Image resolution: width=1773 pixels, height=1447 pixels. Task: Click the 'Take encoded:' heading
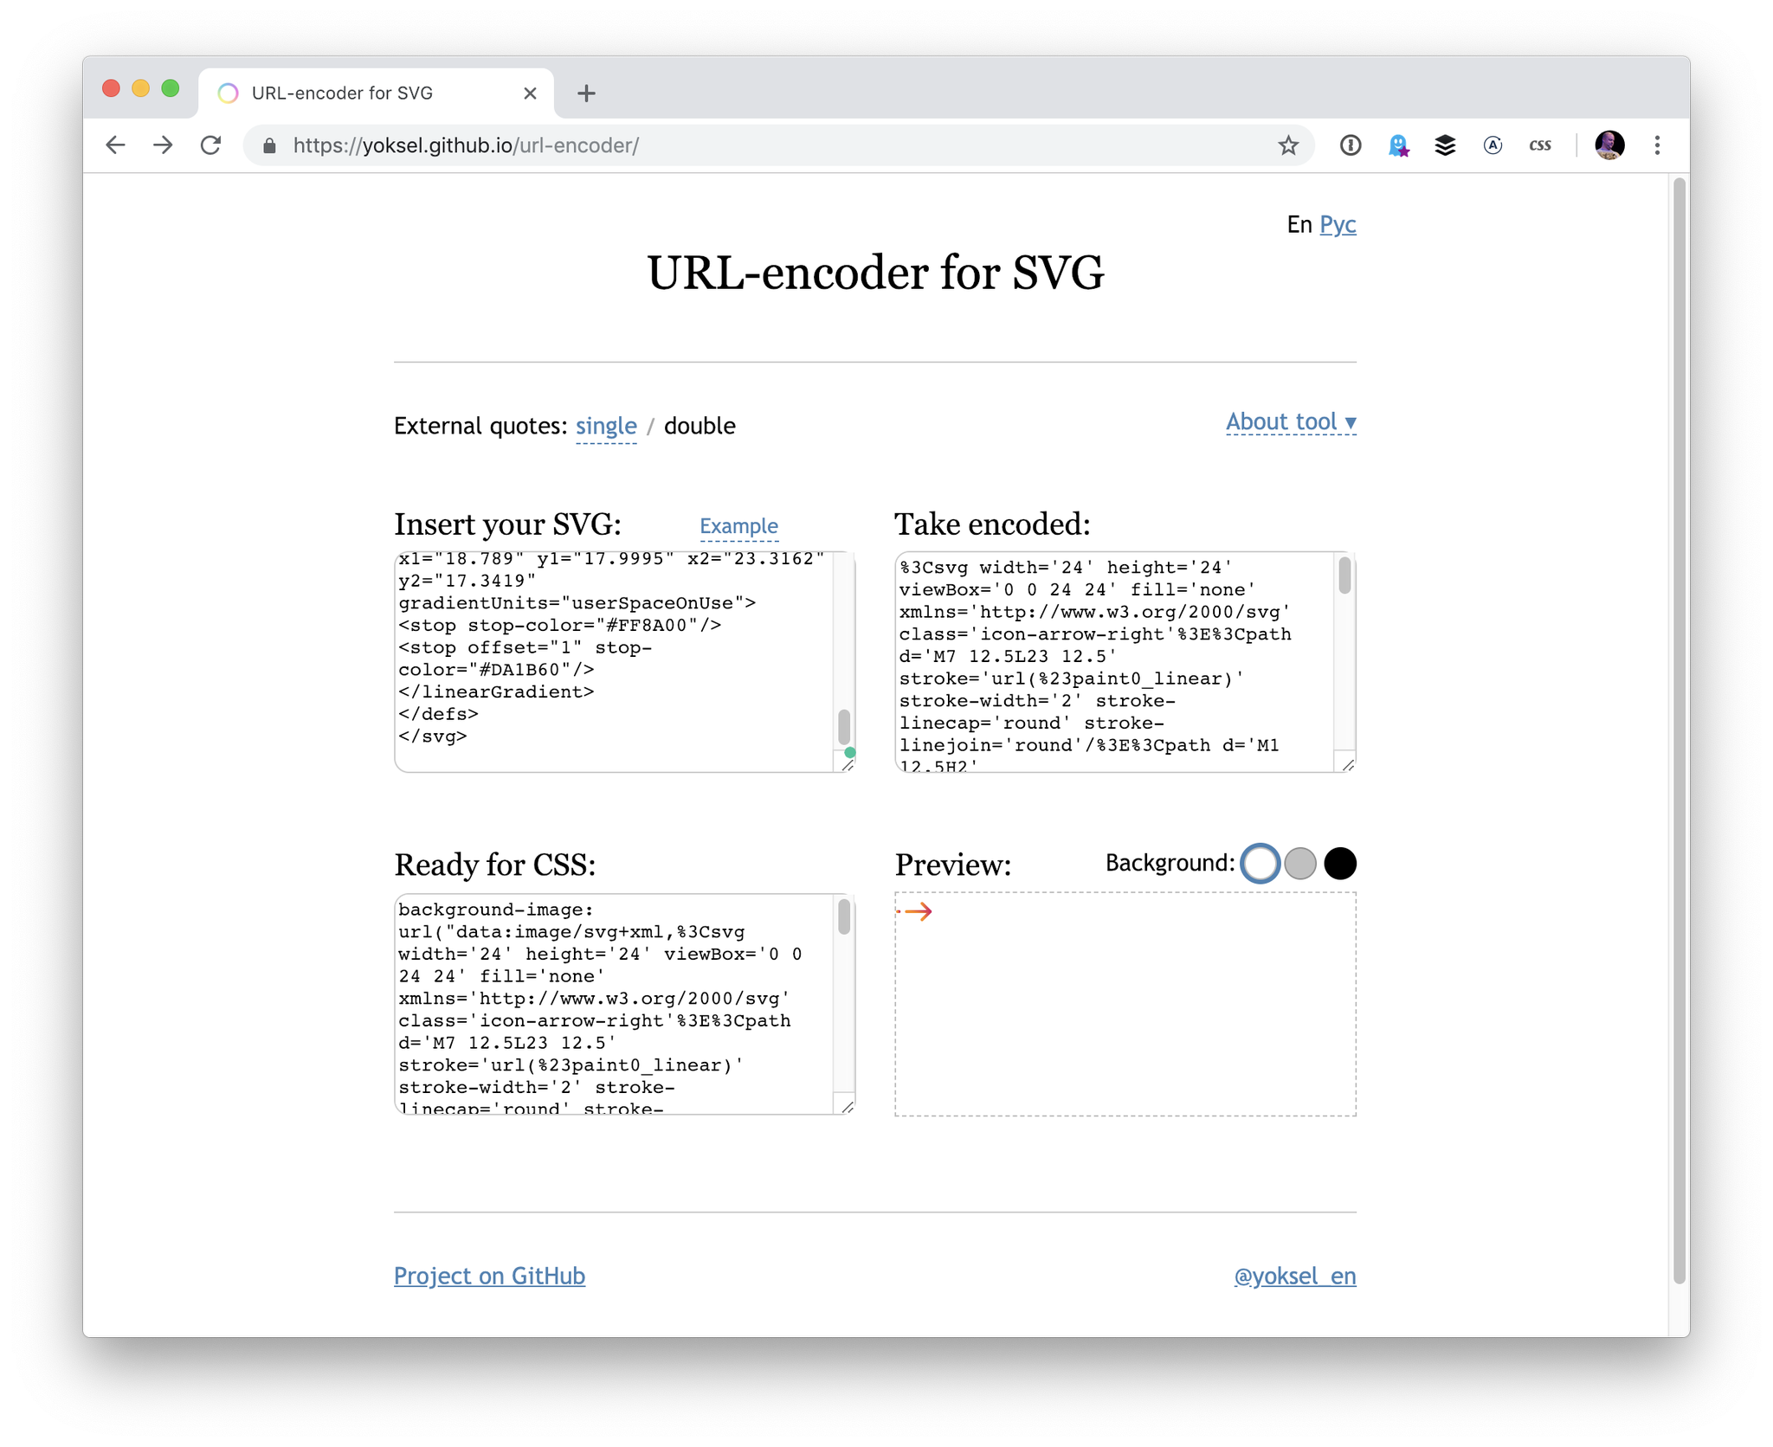click(992, 524)
